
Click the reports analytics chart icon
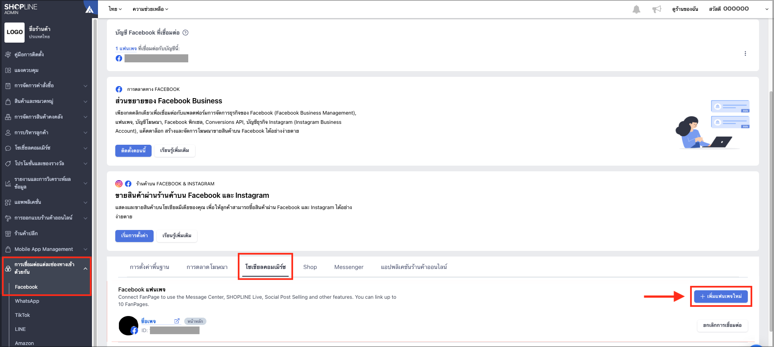8,183
